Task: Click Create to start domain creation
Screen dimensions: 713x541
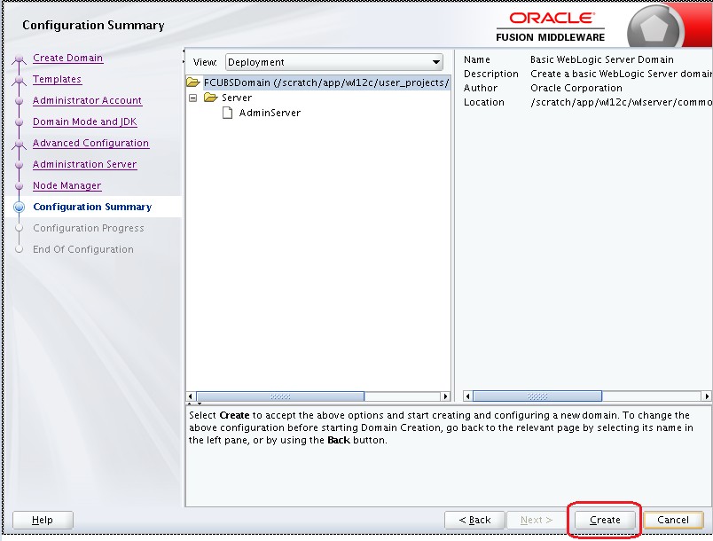Action: coord(605,520)
